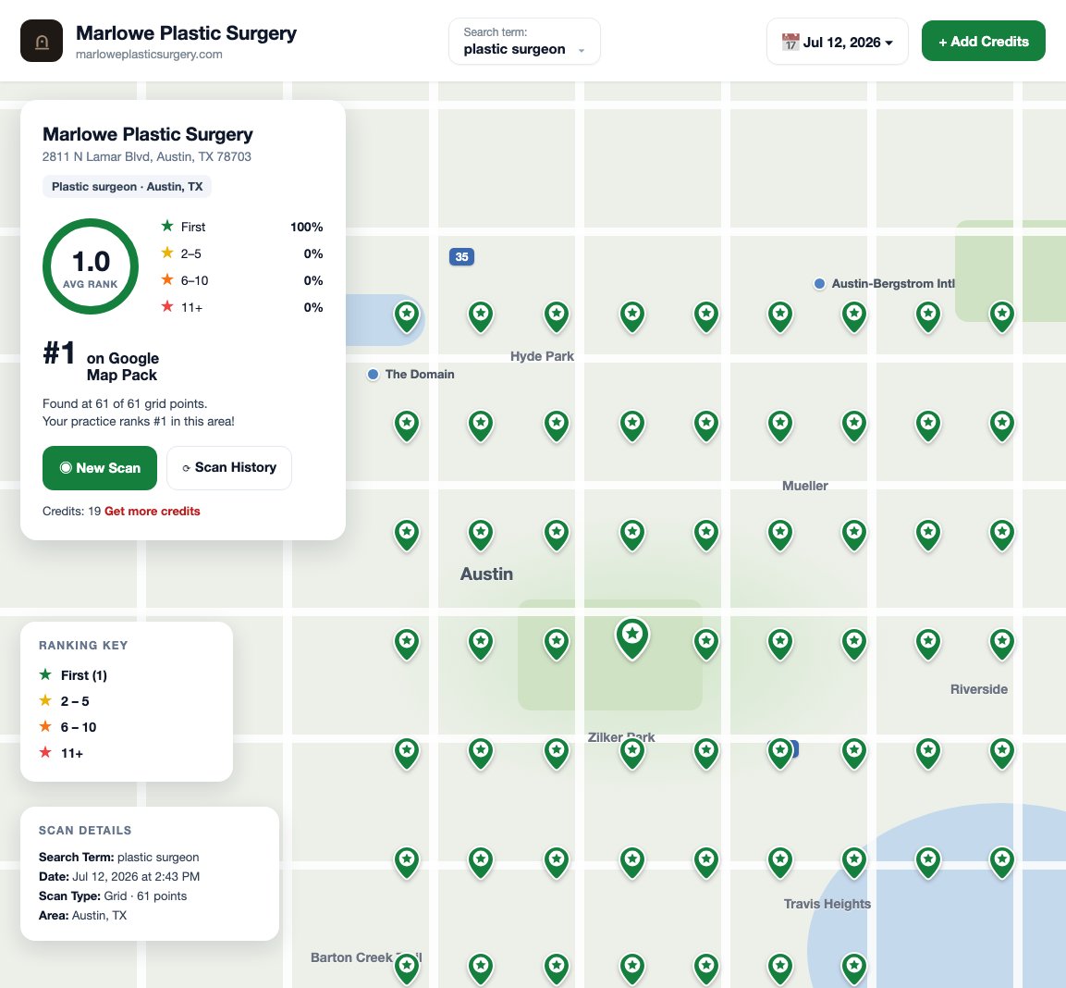Click the Credits: 19 text
Image resolution: width=1066 pixels, height=988 pixels.
71,511
